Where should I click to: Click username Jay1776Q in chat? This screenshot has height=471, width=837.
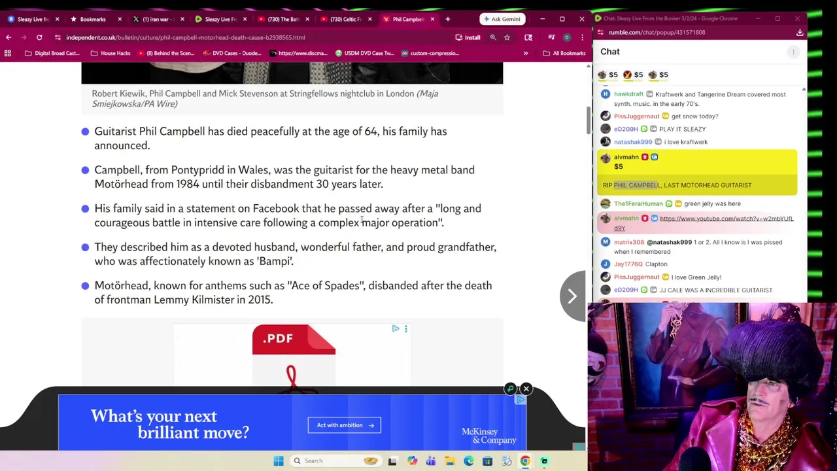coord(628,264)
